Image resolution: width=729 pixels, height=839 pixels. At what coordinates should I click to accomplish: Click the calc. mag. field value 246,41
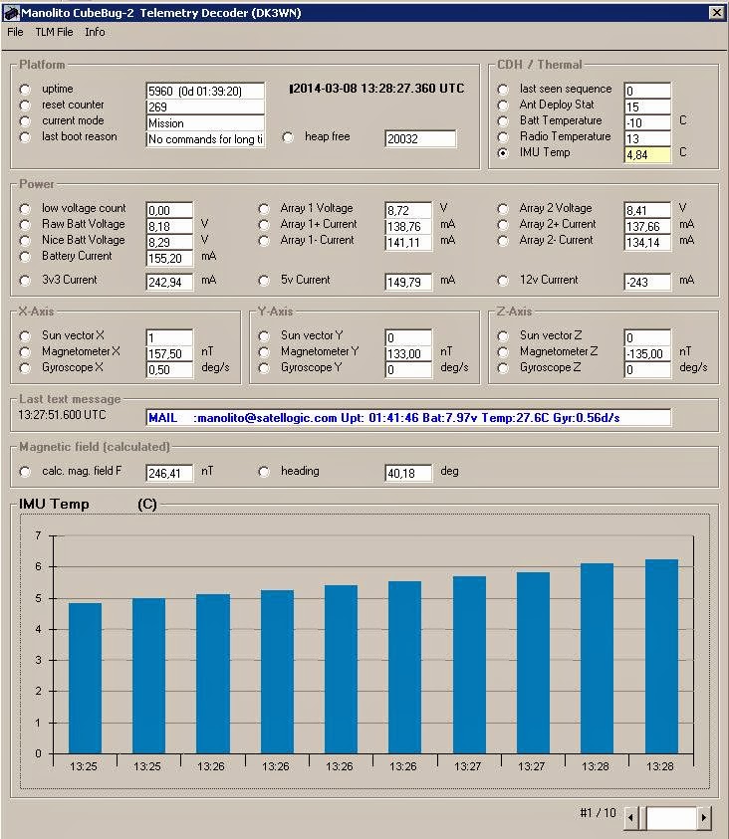click(x=169, y=473)
